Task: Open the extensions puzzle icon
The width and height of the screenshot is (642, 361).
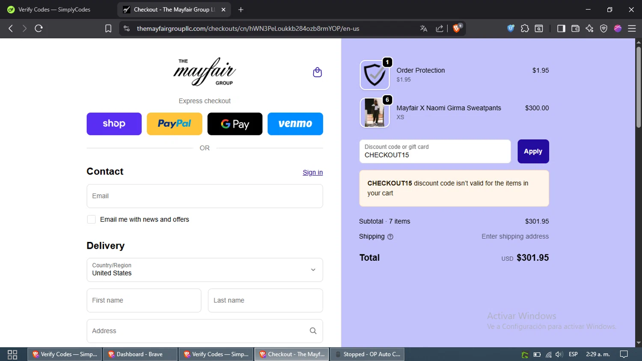Action: coord(525,28)
